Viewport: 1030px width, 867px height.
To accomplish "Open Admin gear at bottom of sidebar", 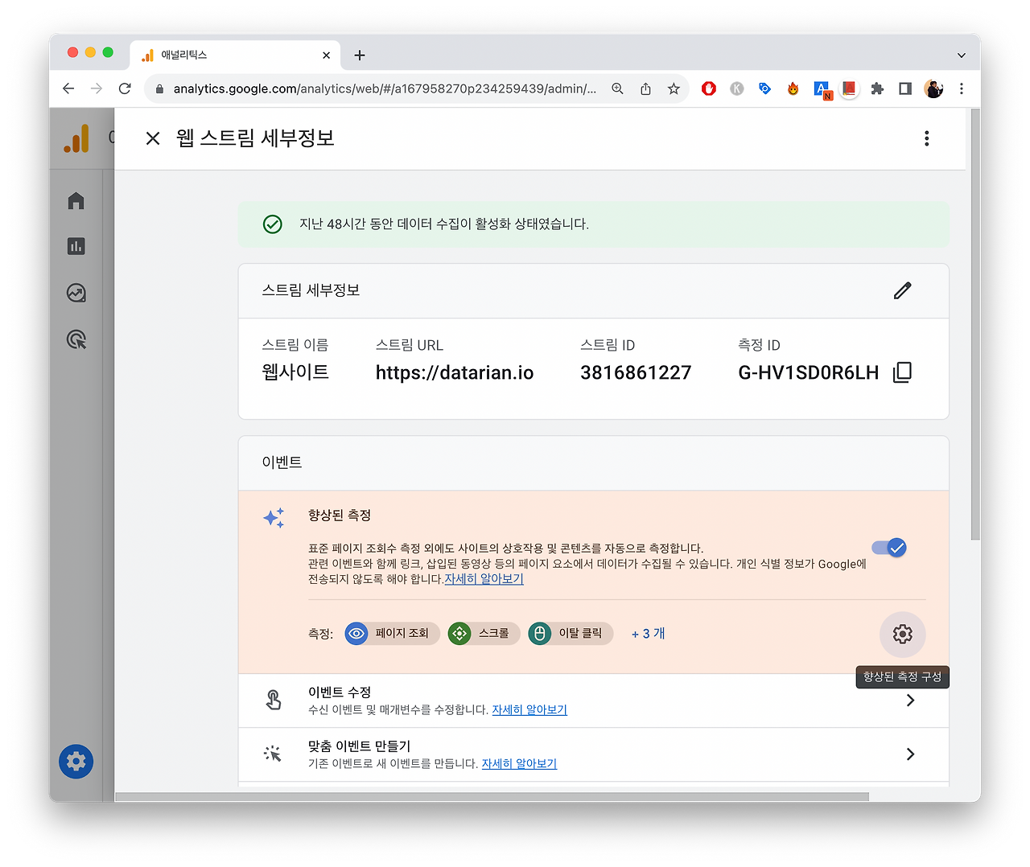I will point(76,762).
